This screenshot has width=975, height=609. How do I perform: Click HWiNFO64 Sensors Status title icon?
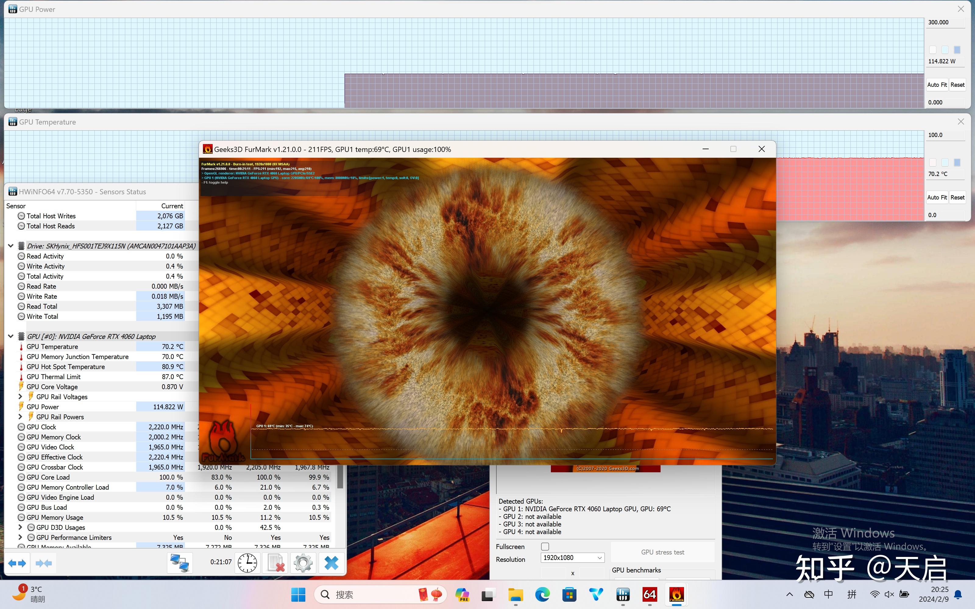(12, 192)
